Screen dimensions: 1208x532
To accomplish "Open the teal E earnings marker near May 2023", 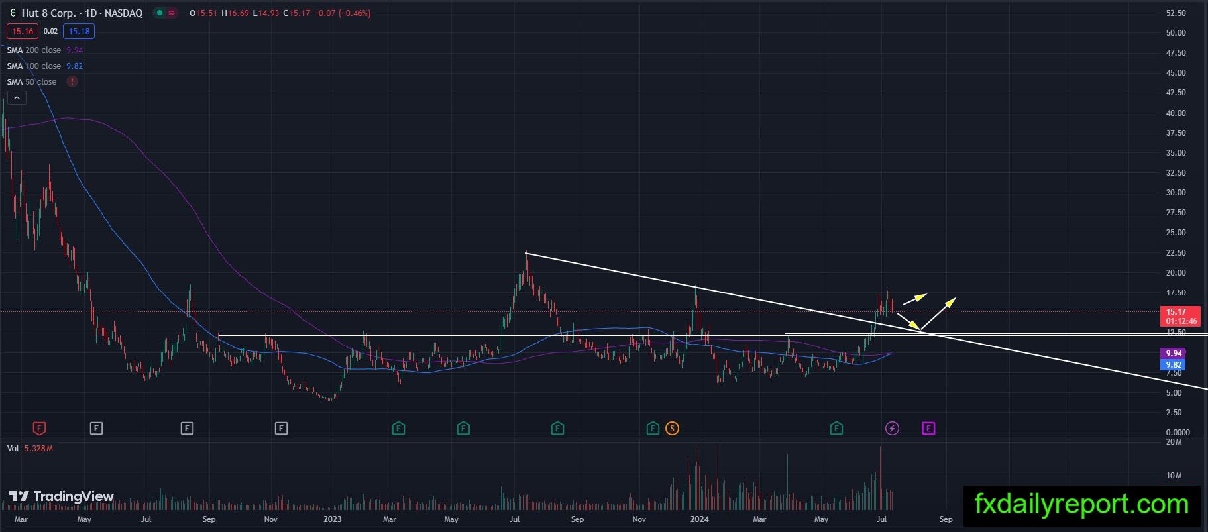I will (463, 429).
